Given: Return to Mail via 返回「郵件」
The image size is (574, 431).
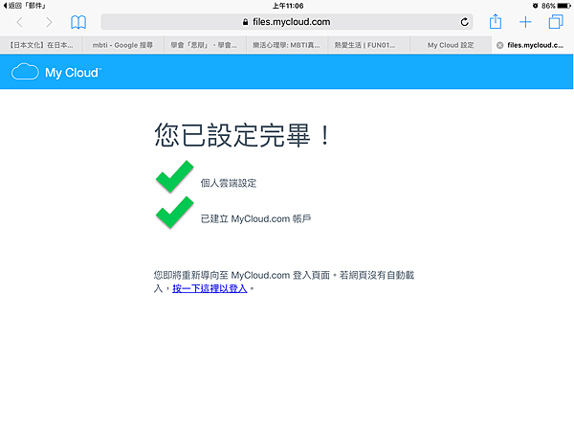Looking at the screenshot, I should pyautogui.click(x=24, y=6).
